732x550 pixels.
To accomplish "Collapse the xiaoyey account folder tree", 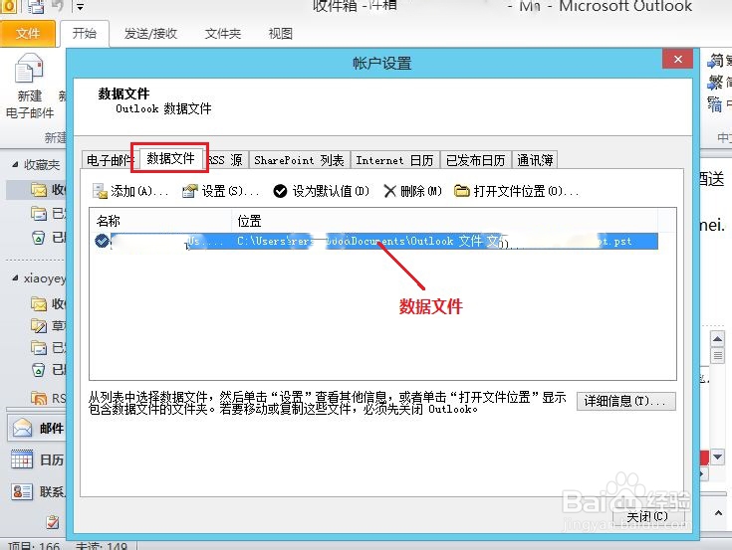I will (15, 277).
